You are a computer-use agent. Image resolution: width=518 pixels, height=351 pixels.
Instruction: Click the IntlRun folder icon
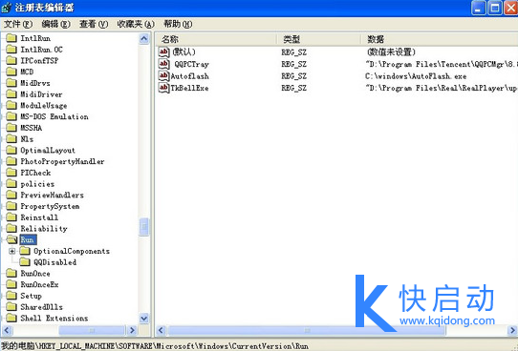[11, 38]
